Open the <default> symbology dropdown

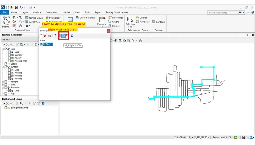[x=19, y=39]
